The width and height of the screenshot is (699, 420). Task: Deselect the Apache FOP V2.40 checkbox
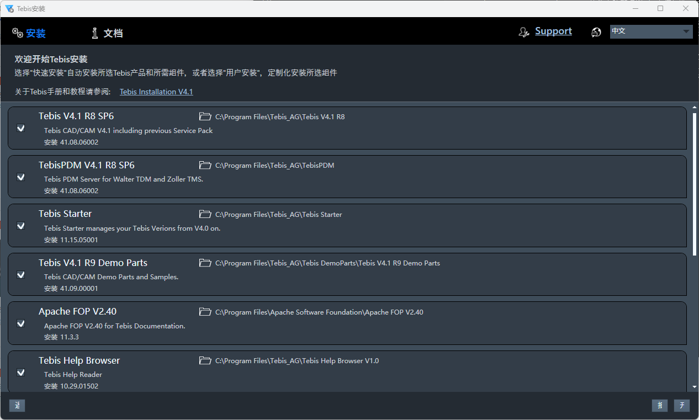coord(21,323)
